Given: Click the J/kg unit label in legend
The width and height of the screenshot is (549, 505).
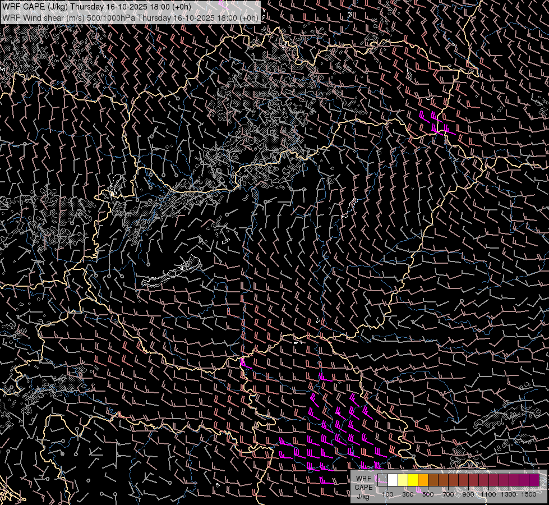Looking at the screenshot, I should (363, 496).
